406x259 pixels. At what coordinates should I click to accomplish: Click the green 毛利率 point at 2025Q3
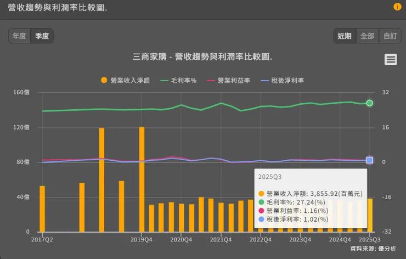click(370, 103)
